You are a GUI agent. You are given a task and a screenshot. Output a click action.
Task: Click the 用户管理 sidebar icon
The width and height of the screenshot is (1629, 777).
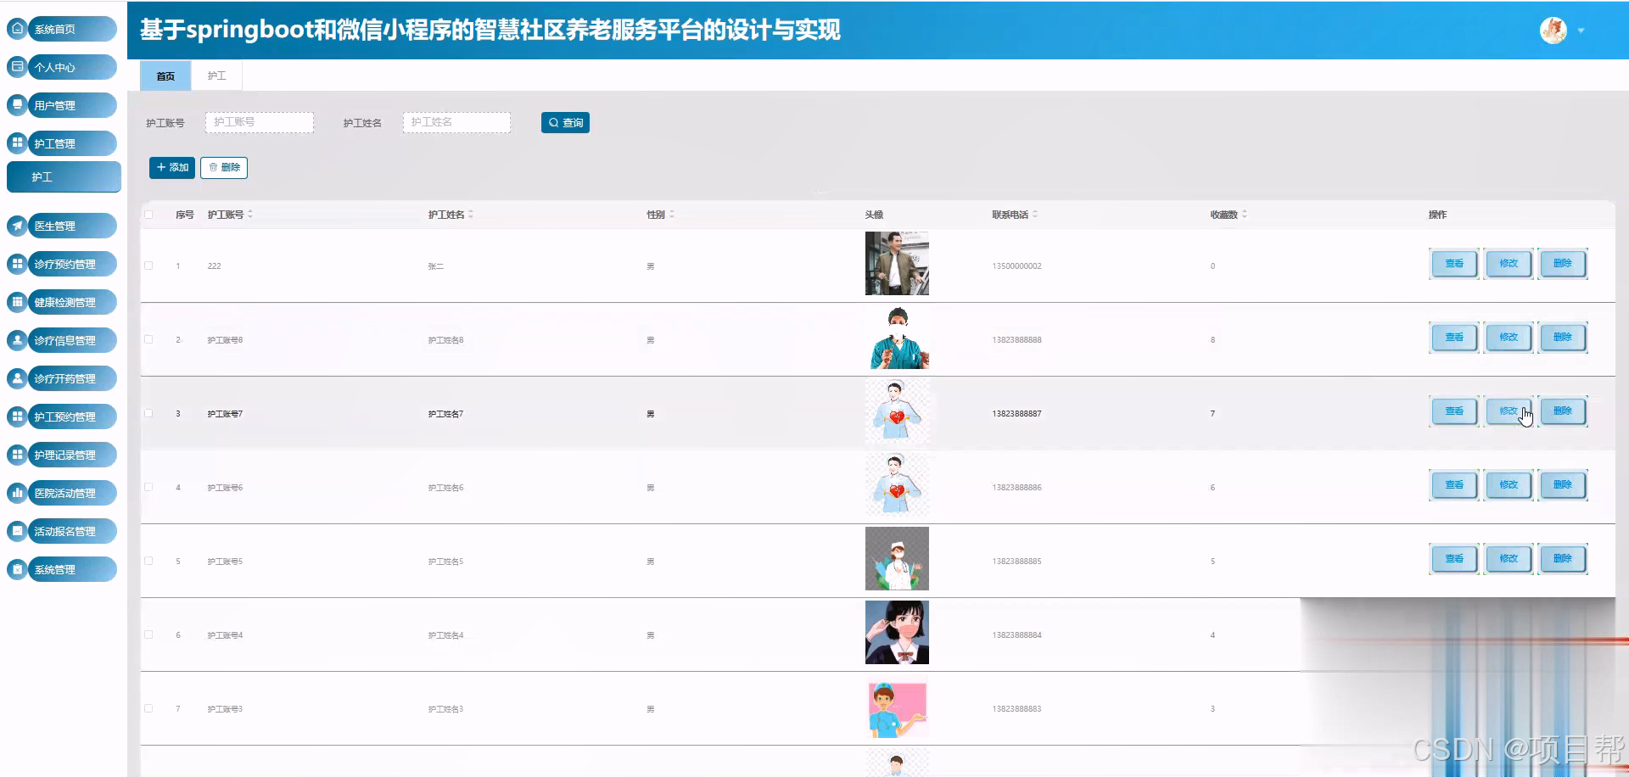17,104
